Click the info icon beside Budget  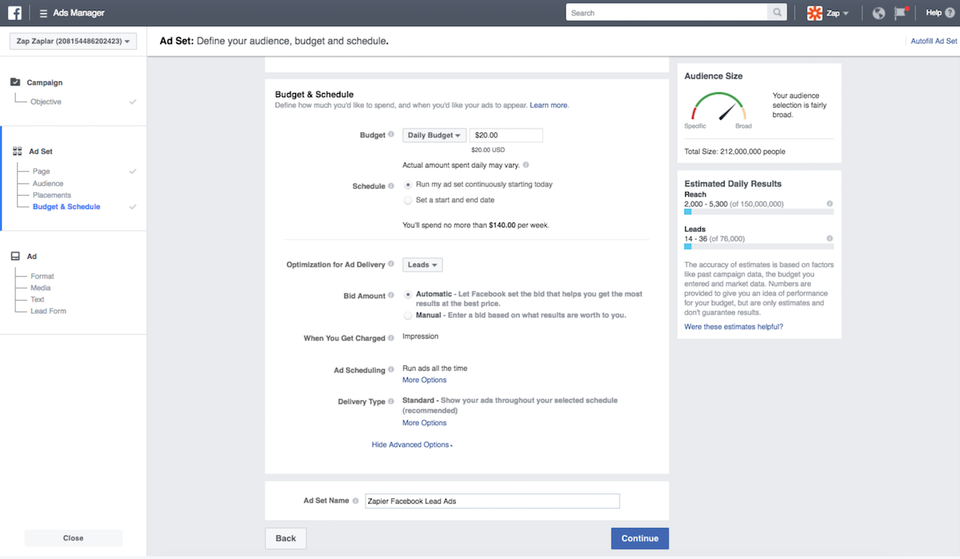[x=391, y=135]
